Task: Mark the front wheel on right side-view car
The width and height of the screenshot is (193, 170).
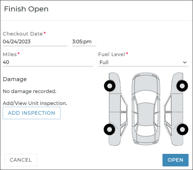Action: pos(182,86)
